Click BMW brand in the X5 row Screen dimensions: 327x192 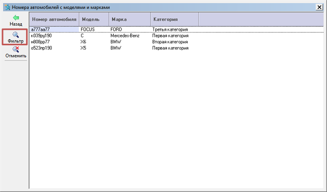[130, 48]
